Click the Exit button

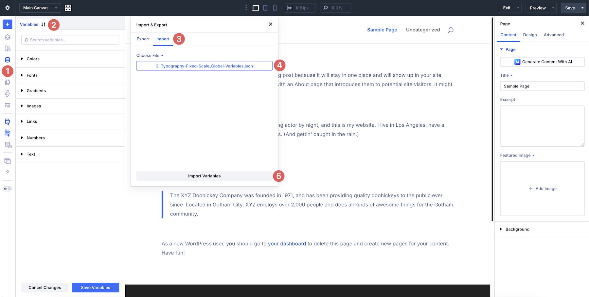(x=507, y=8)
